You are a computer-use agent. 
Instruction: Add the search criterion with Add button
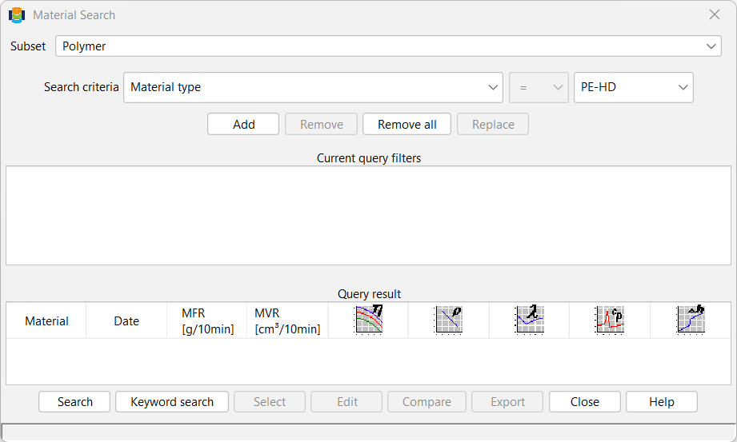(x=243, y=125)
